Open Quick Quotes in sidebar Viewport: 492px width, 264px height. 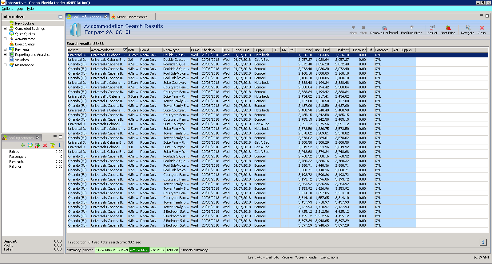(x=25, y=34)
